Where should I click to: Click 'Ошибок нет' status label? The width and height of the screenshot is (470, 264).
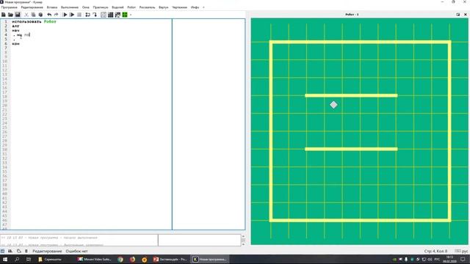(76, 251)
